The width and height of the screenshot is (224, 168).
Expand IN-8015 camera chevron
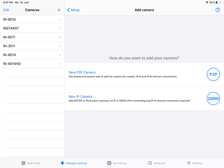(x=60, y=19)
